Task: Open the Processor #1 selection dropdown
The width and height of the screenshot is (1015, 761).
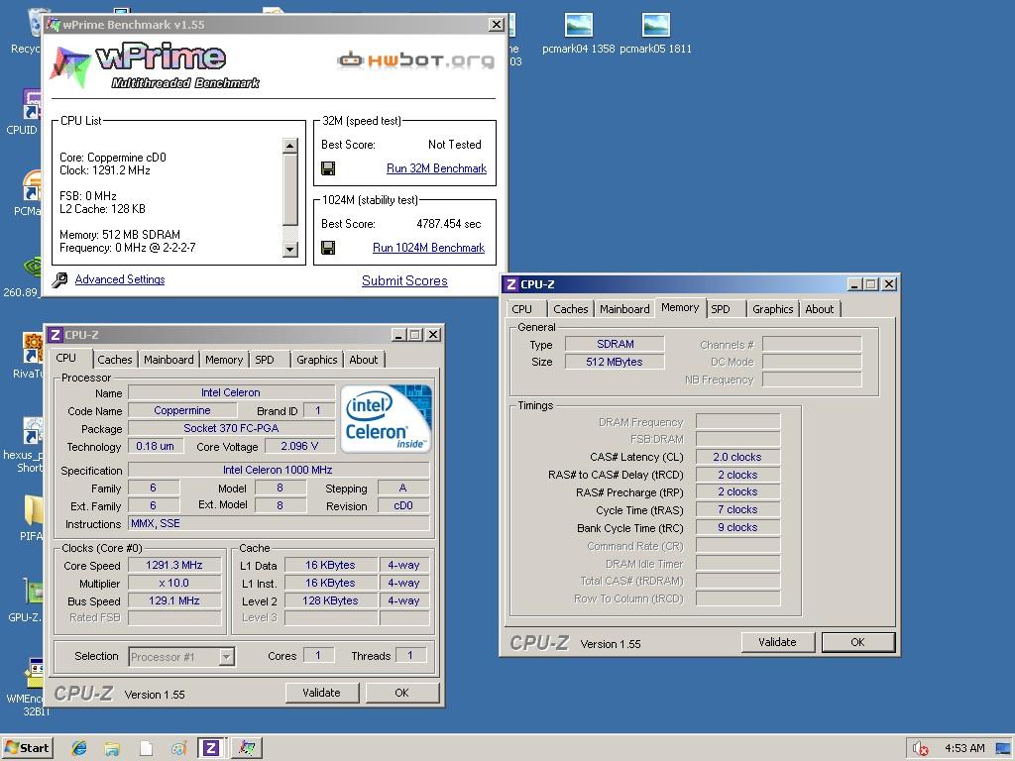Action: pos(226,657)
